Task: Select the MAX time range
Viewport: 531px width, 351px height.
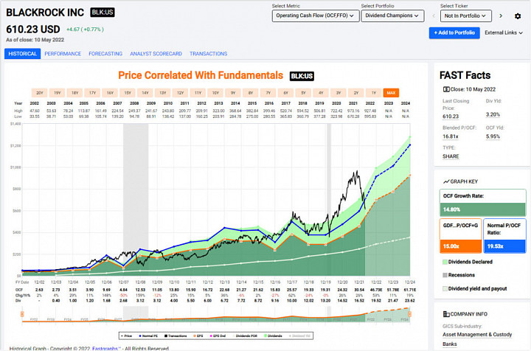Action: pos(391,93)
